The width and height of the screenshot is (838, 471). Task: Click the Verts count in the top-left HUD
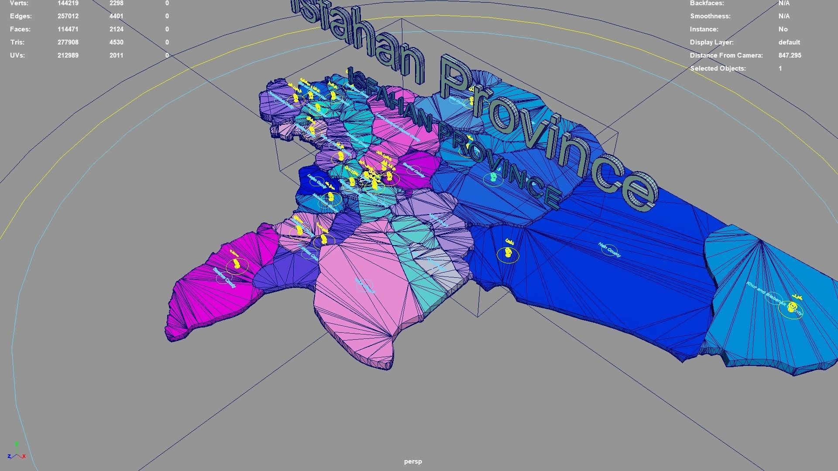68,3
